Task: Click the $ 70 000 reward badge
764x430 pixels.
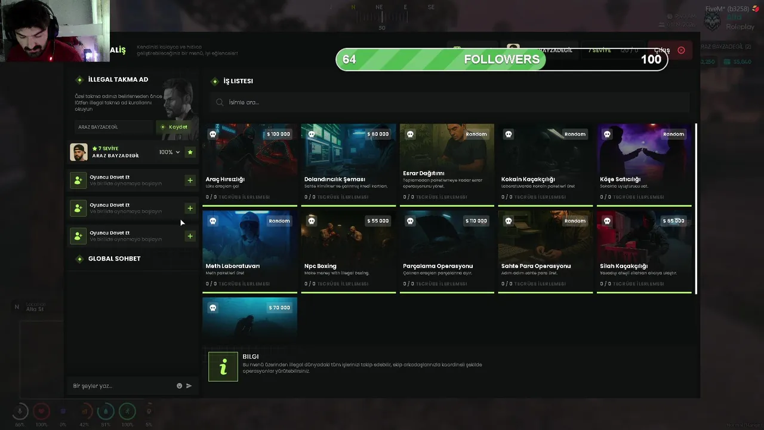Action: point(279,308)
